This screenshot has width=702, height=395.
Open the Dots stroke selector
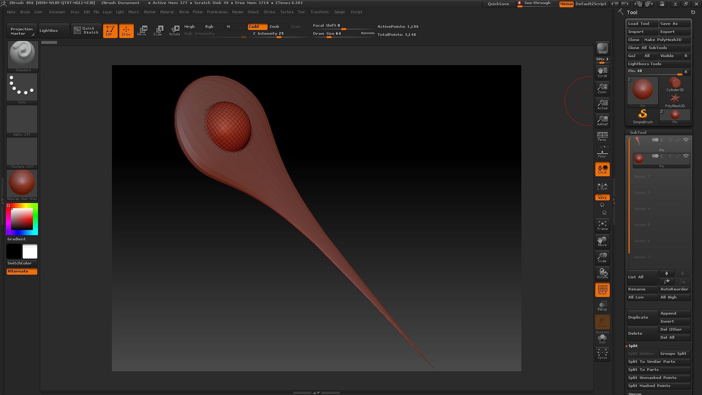click(22, 89)
